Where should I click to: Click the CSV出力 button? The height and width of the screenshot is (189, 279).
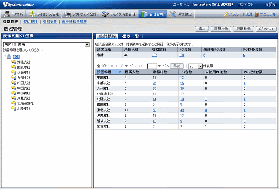266,29
